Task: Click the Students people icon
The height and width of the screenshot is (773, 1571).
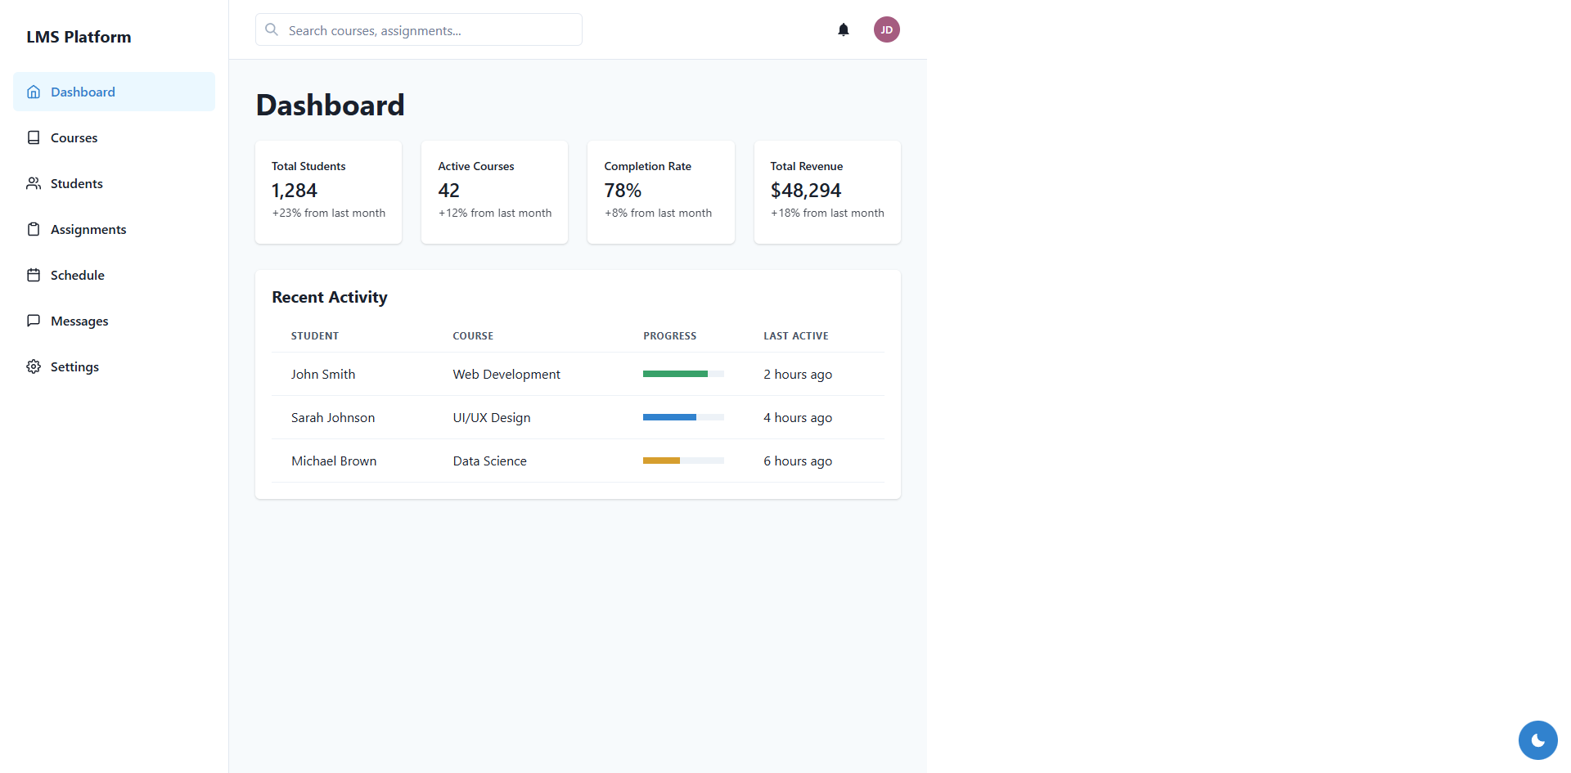Action: (34, 183)
